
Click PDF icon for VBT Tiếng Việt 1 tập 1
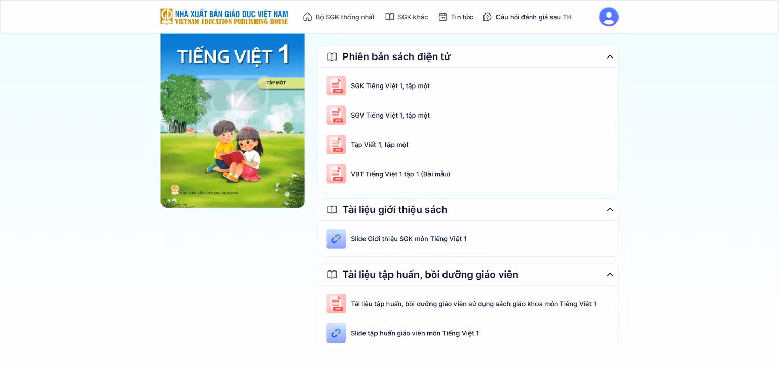tap(336, 174)
